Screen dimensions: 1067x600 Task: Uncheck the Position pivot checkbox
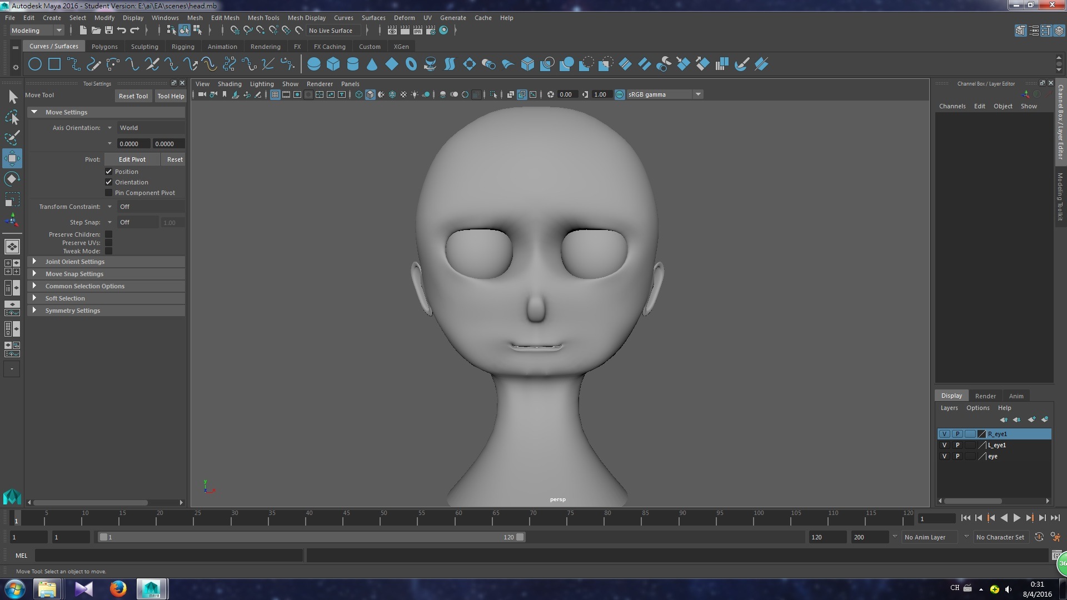[109, 172]
